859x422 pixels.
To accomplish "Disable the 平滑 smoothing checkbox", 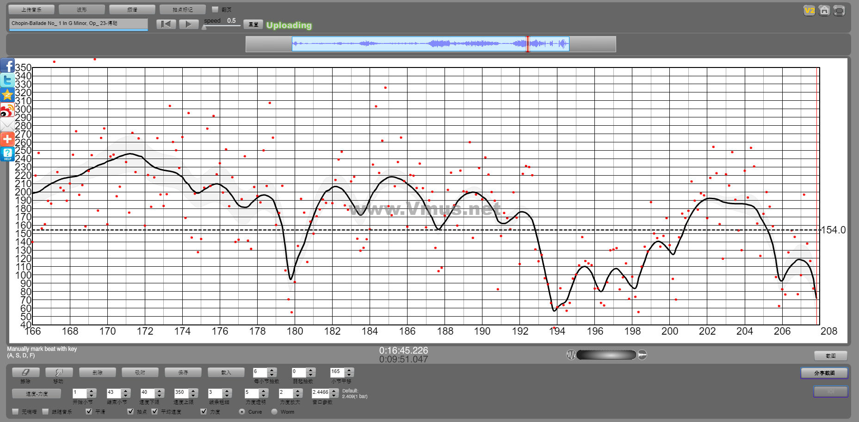I will point(89,411).
